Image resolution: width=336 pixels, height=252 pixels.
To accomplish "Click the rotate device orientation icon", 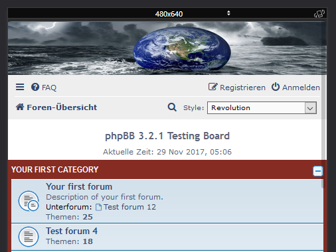I will tap(319, 14).
